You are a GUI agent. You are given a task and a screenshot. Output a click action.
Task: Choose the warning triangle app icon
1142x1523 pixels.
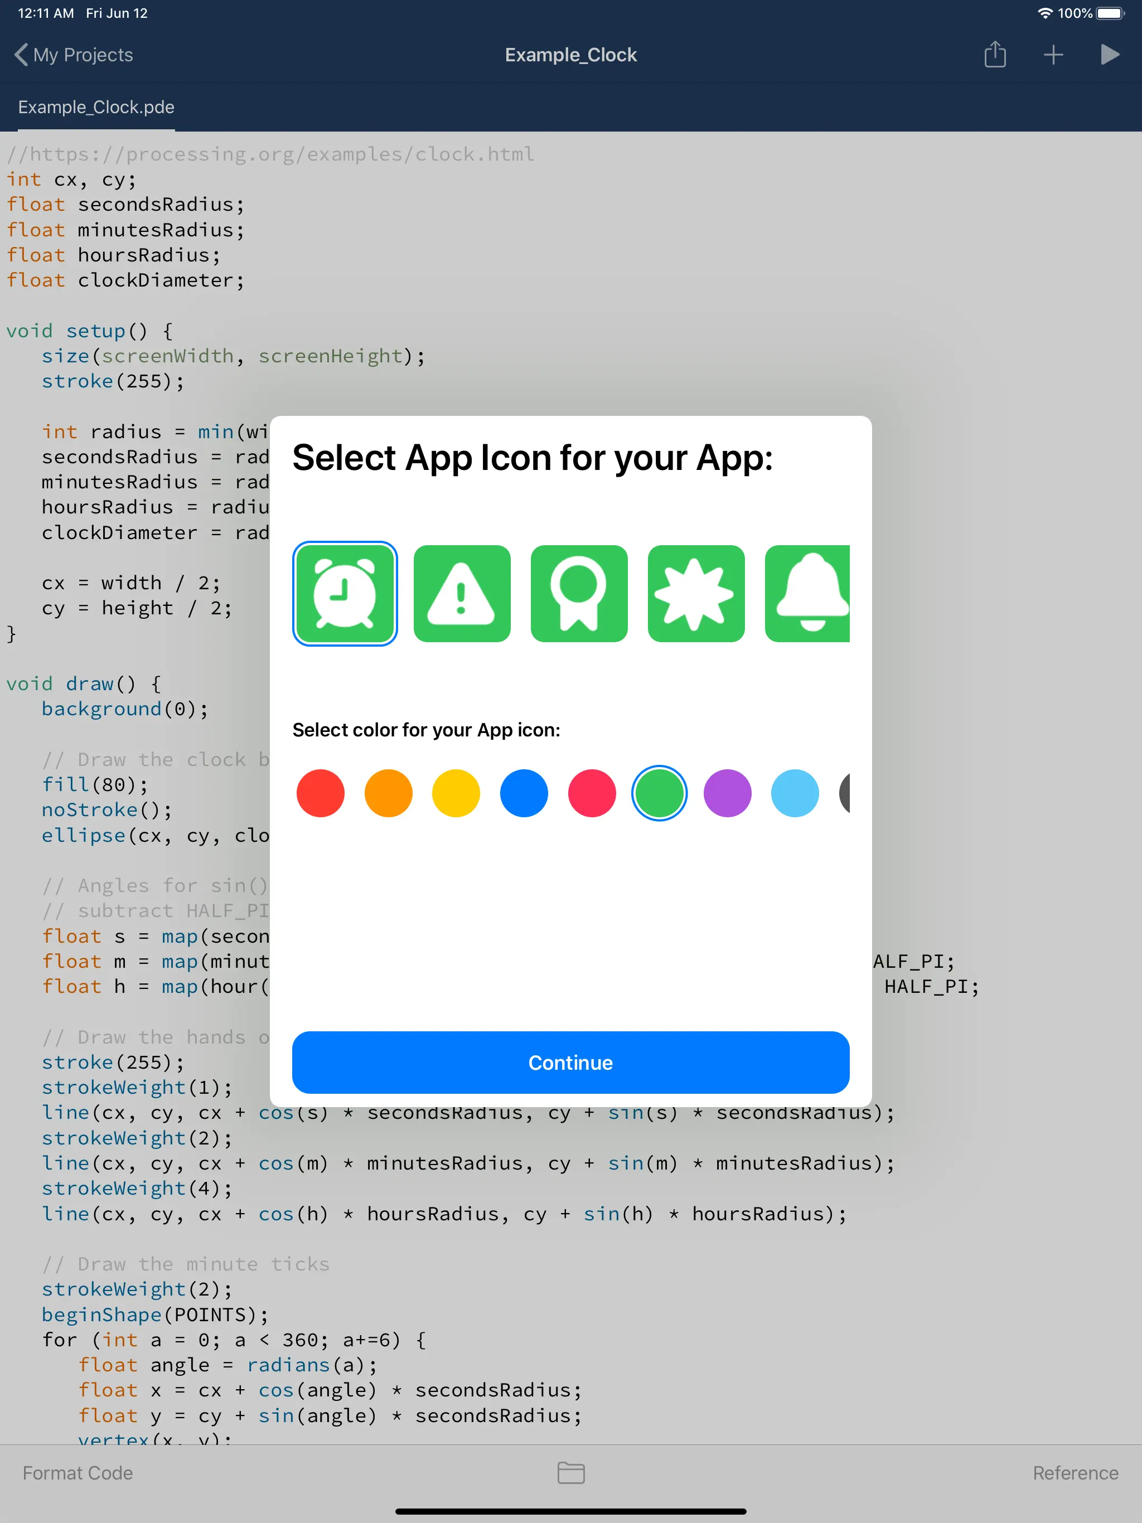click(x=462, y=594)
